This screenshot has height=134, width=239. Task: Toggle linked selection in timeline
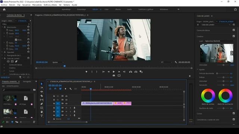point(60,89)
